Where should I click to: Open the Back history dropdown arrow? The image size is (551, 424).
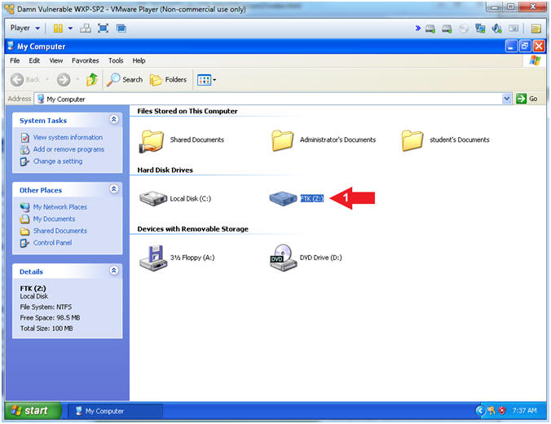tap(47, 80)
